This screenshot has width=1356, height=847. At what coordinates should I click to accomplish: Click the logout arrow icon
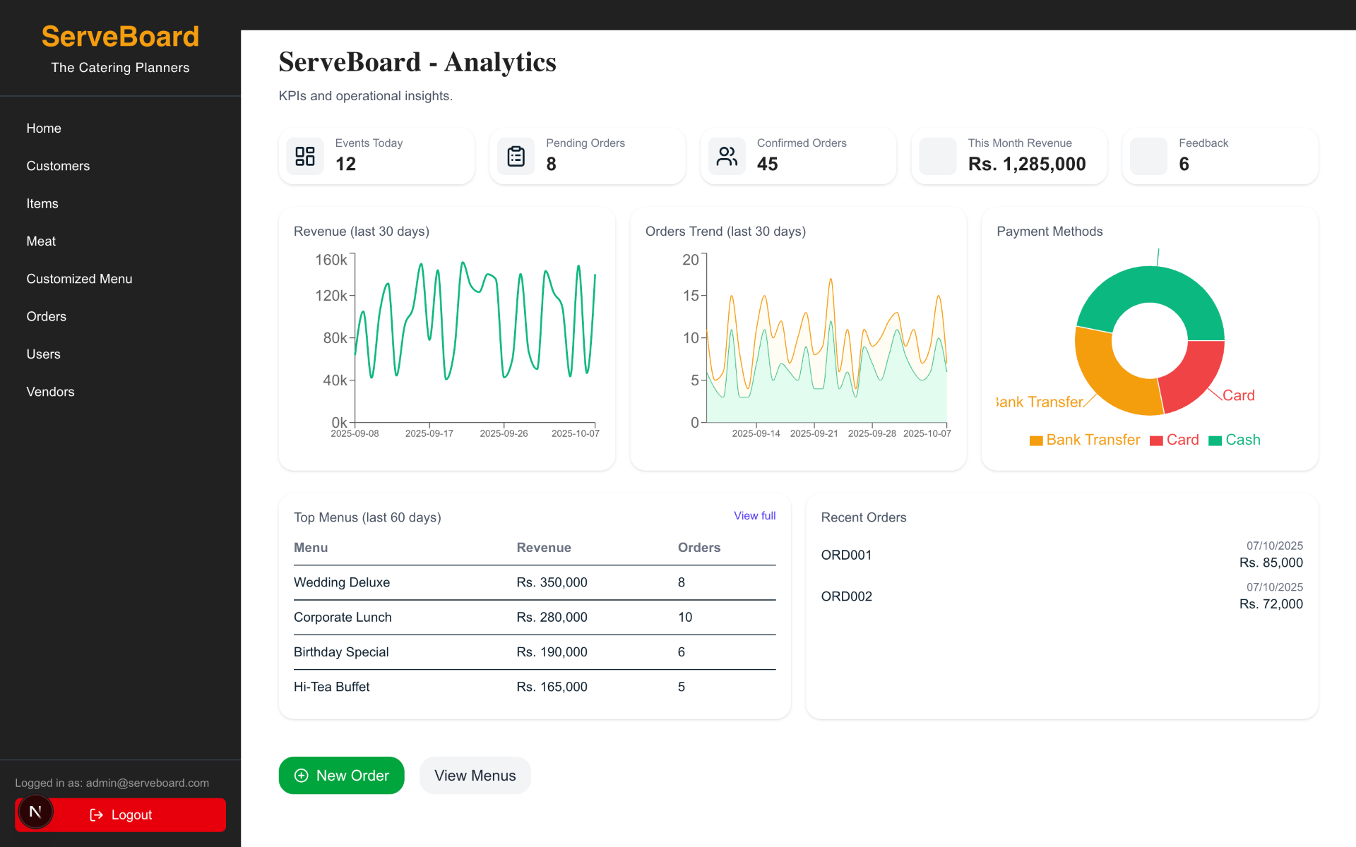[96, 815]
